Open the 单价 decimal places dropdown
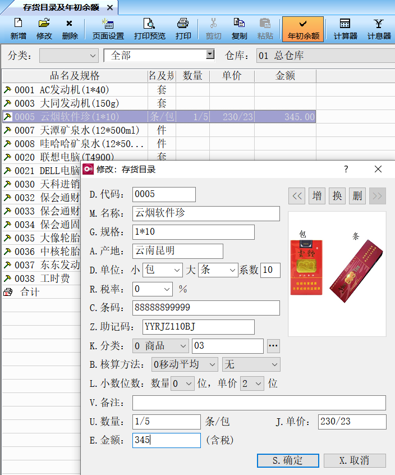 [252, 384]
